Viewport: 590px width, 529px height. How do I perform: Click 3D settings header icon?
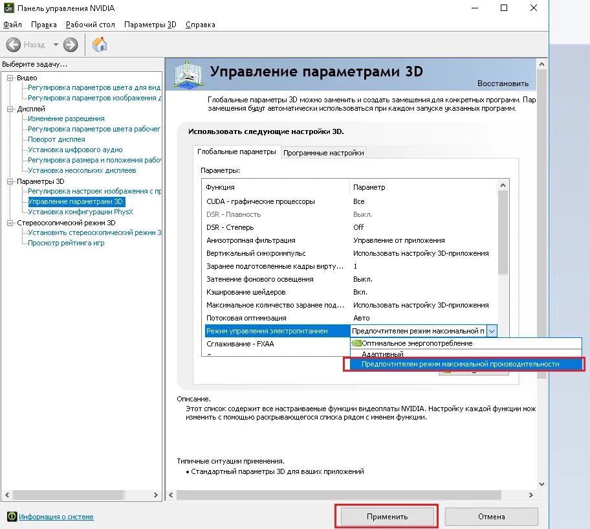point(189,74)
